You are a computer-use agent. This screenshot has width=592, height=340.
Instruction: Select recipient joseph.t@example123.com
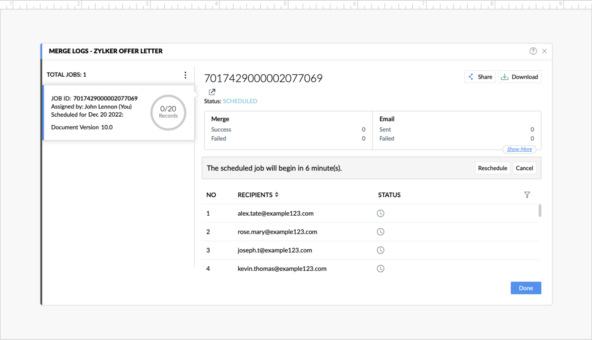(275, 250)
